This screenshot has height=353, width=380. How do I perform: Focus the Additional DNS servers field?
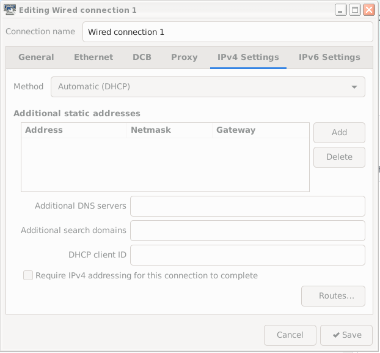pos(247,206)
